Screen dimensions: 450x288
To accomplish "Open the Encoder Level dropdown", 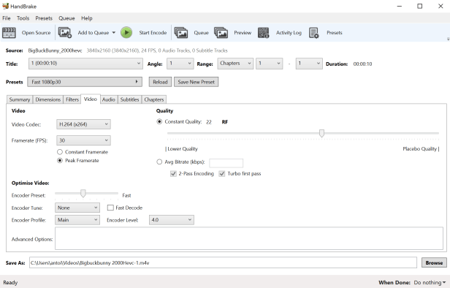I will point(172,220).
